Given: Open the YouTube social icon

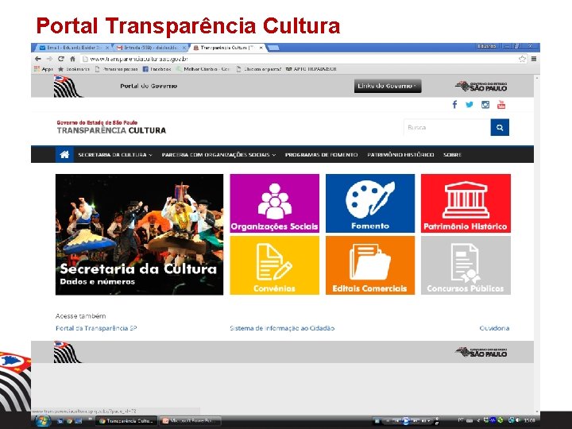Looking at the screenshot, I should click(x=501, y=105).
